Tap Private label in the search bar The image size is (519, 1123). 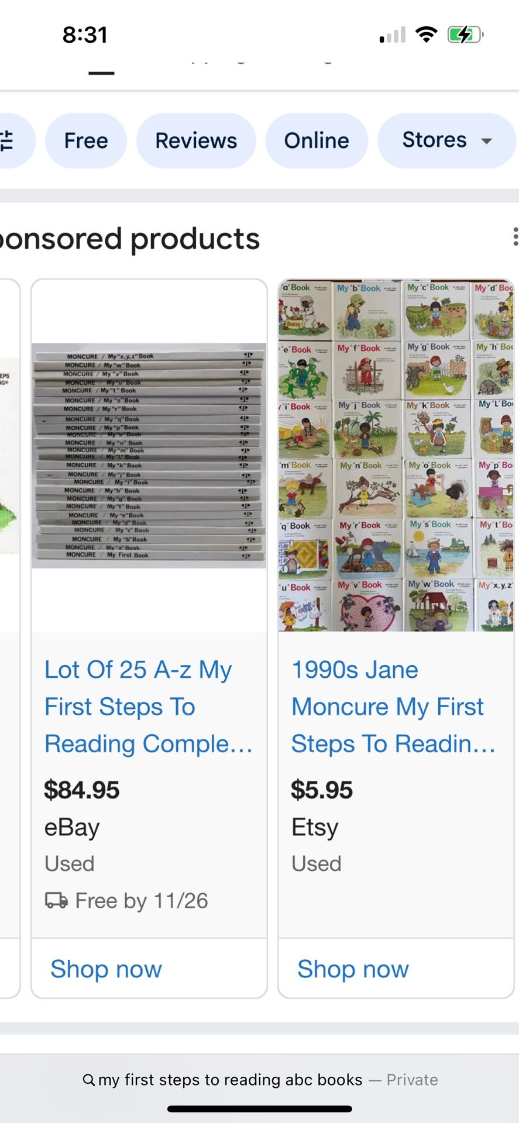click(x=412, y=1079)
